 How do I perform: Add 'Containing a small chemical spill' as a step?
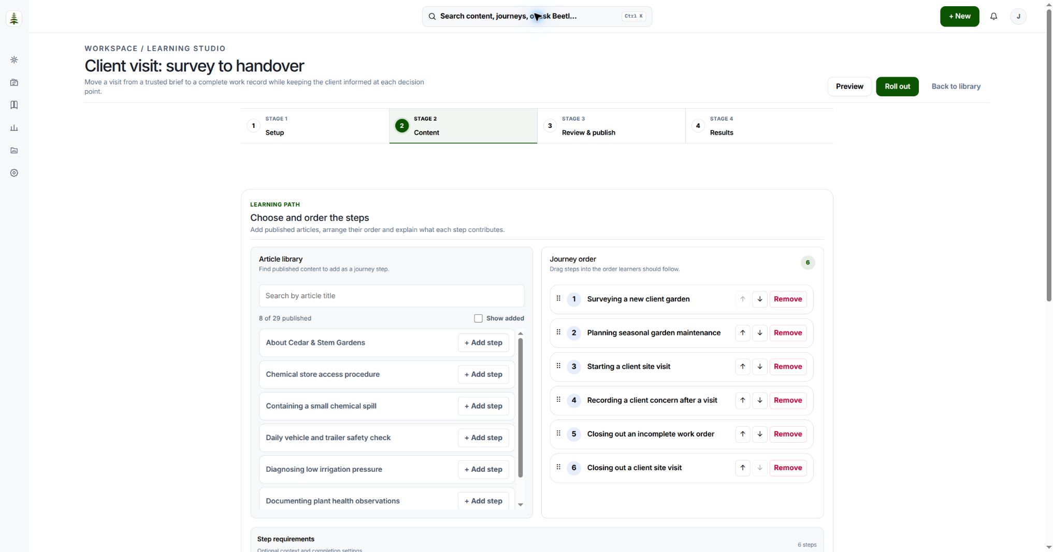(x=483, y=406)
